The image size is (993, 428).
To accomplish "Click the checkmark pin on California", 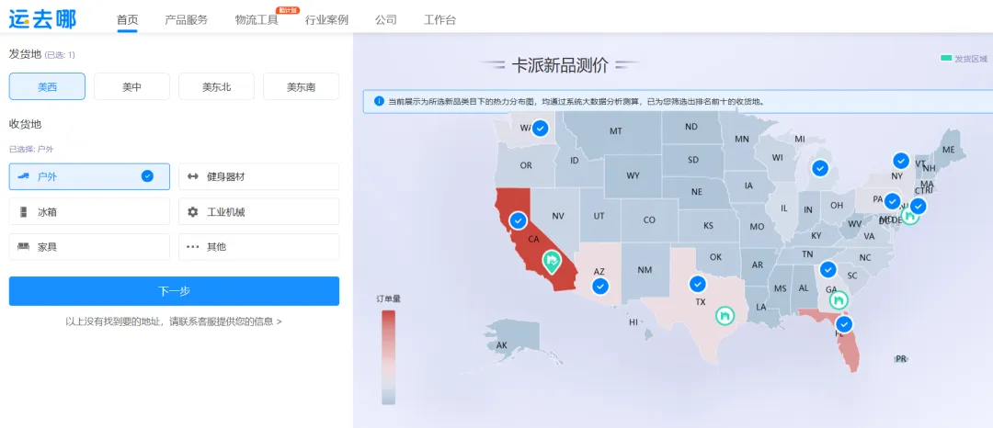I will tap(518, 220).
